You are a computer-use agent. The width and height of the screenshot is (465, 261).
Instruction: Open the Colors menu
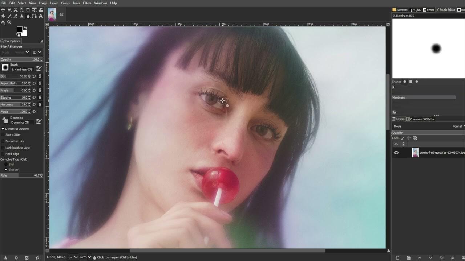[x=65, y=3]
